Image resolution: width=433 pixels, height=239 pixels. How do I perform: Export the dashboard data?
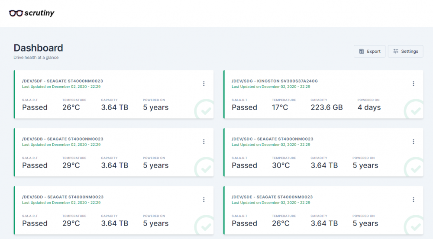tap(369, 52)
